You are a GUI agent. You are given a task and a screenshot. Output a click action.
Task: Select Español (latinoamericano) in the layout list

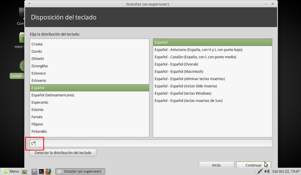pos(53,95)
